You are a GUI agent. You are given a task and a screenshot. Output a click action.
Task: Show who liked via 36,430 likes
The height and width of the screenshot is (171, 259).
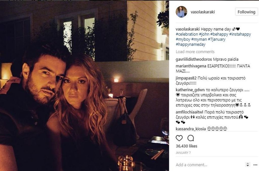pos(186,146)
